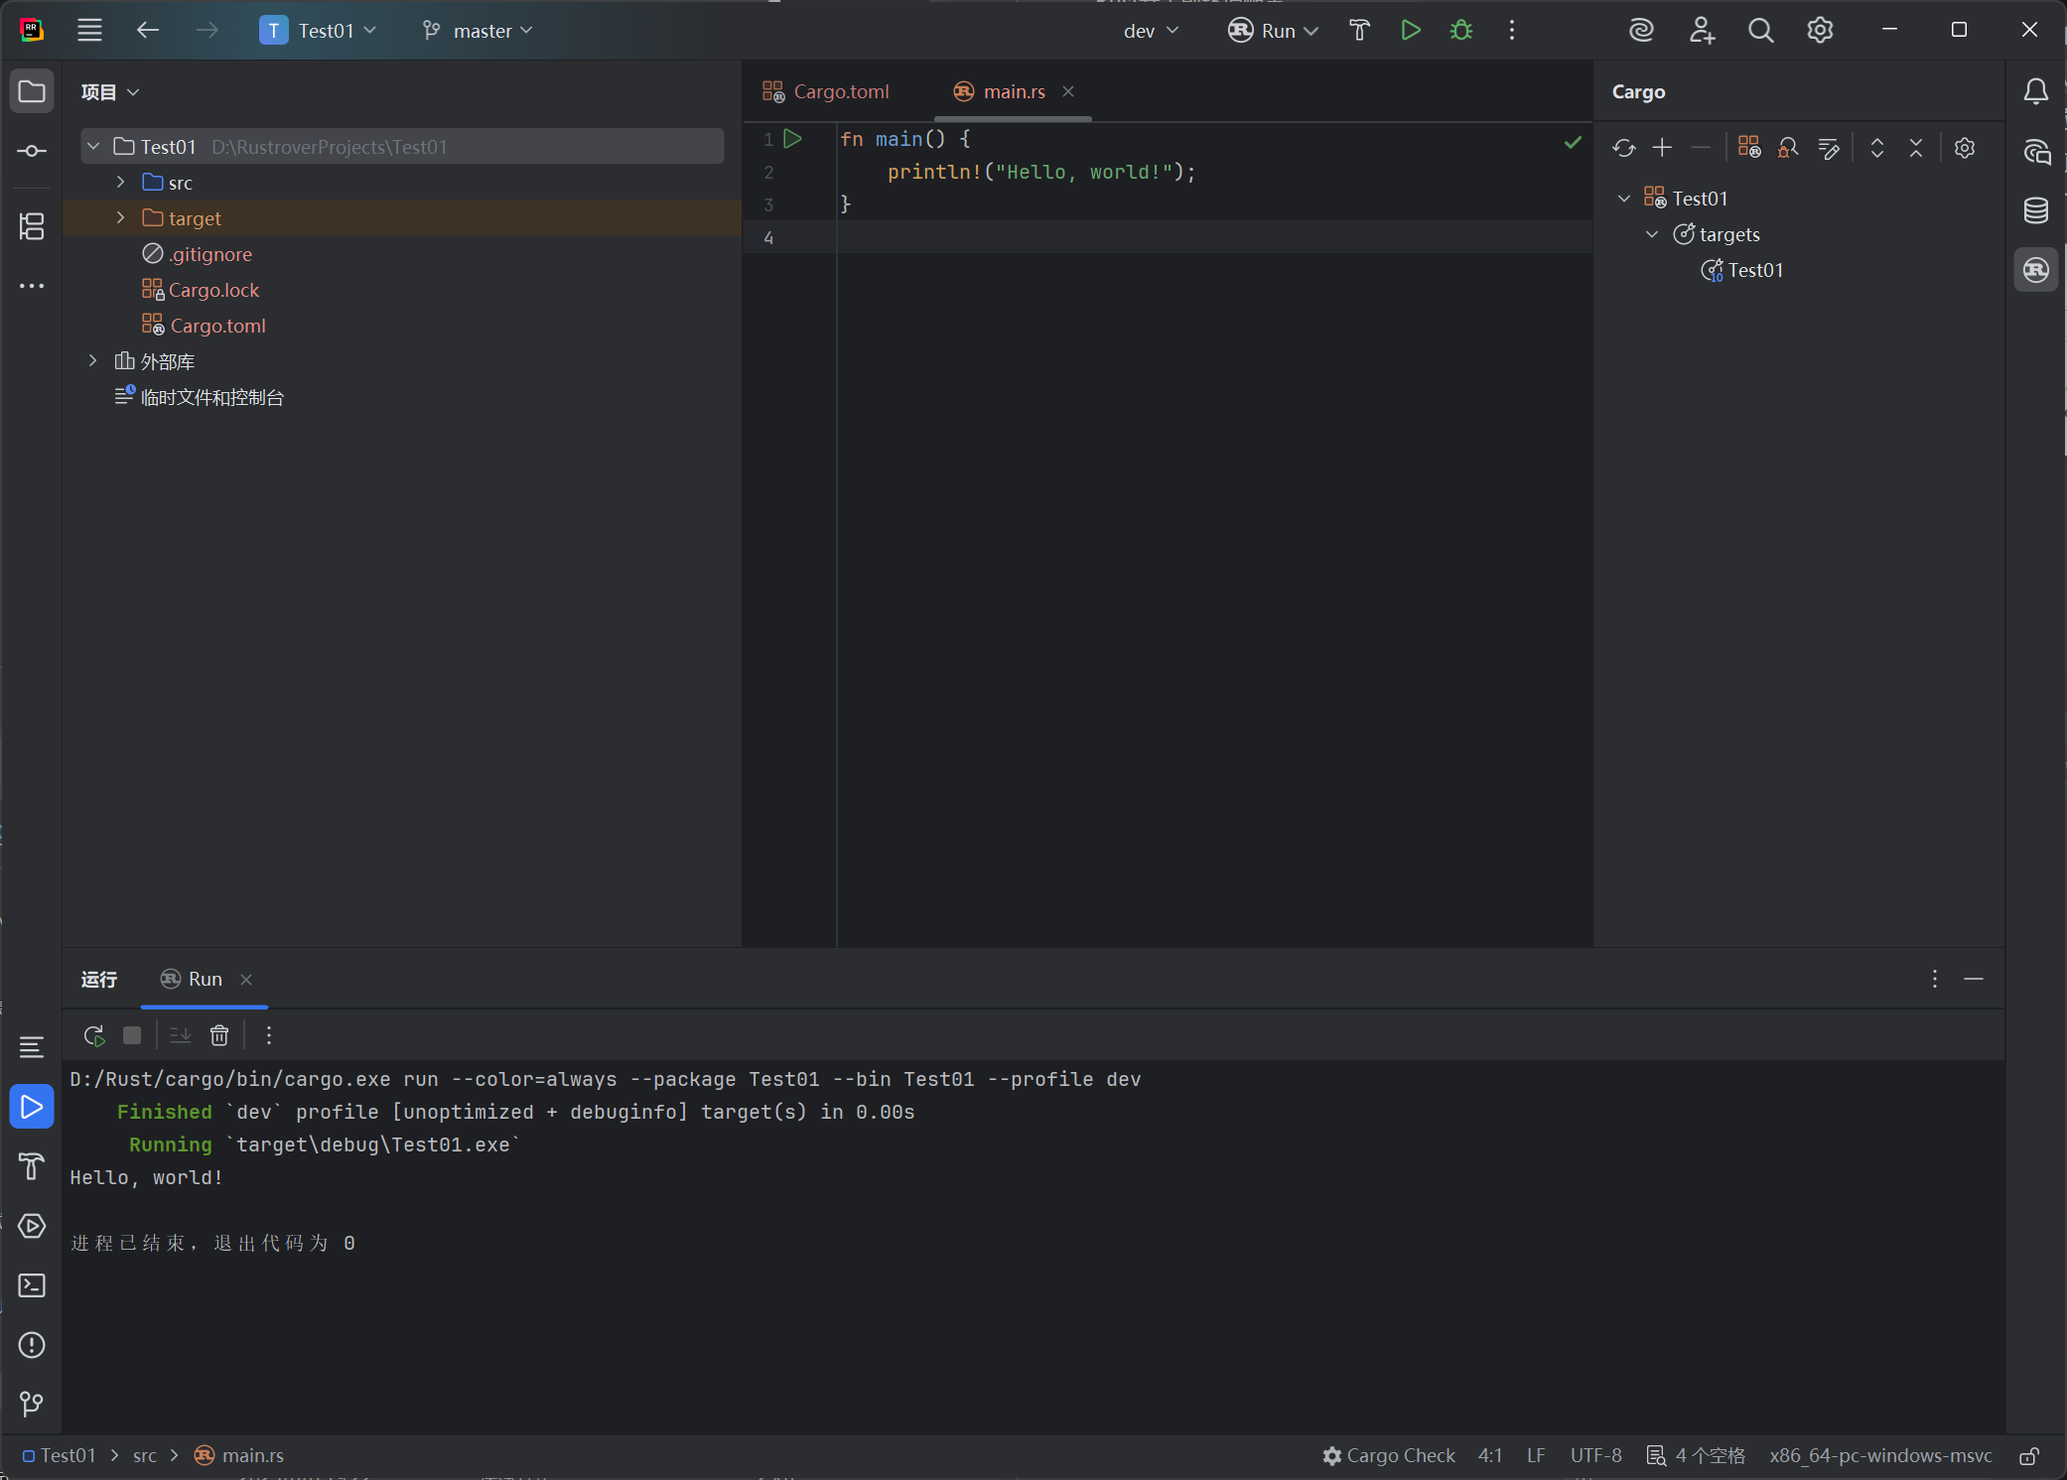This screenshot has height=1480, width=2067.
Task: Open the main hamburger menu
Action: tap(89, 31)
